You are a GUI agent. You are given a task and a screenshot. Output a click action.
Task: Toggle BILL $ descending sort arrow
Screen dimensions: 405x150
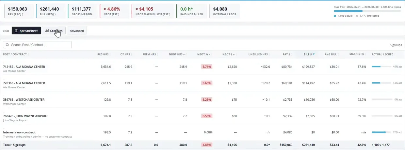tap(314, 54)
